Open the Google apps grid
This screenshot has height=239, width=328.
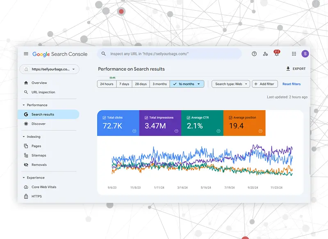294,54
